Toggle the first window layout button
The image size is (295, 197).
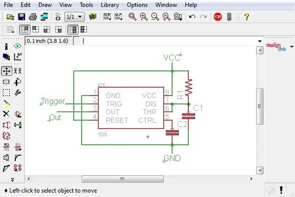25,30
